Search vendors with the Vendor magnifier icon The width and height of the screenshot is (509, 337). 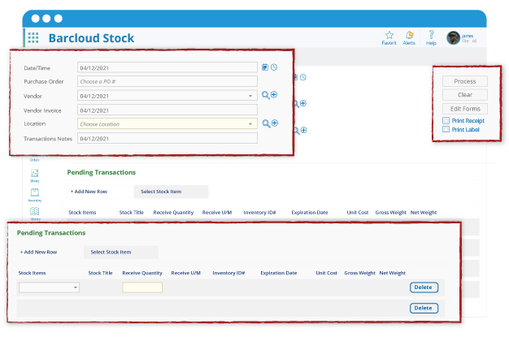[266, 95]
